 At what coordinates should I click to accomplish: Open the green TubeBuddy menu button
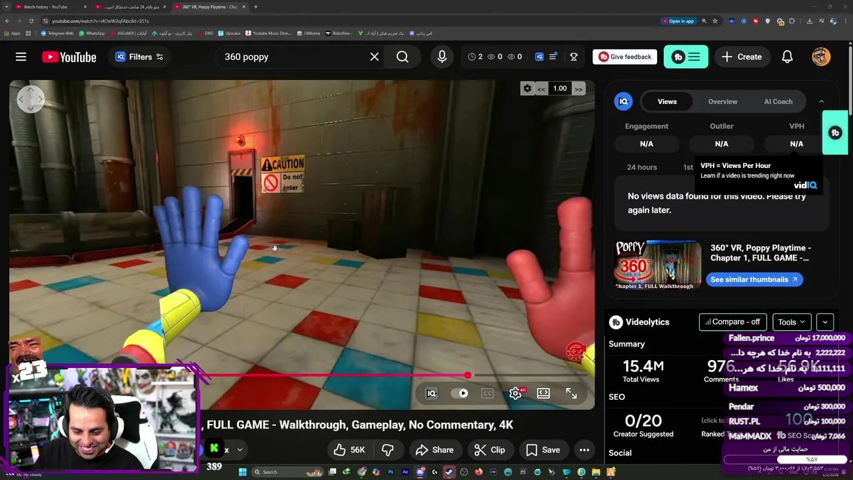(x=686, y=57)
